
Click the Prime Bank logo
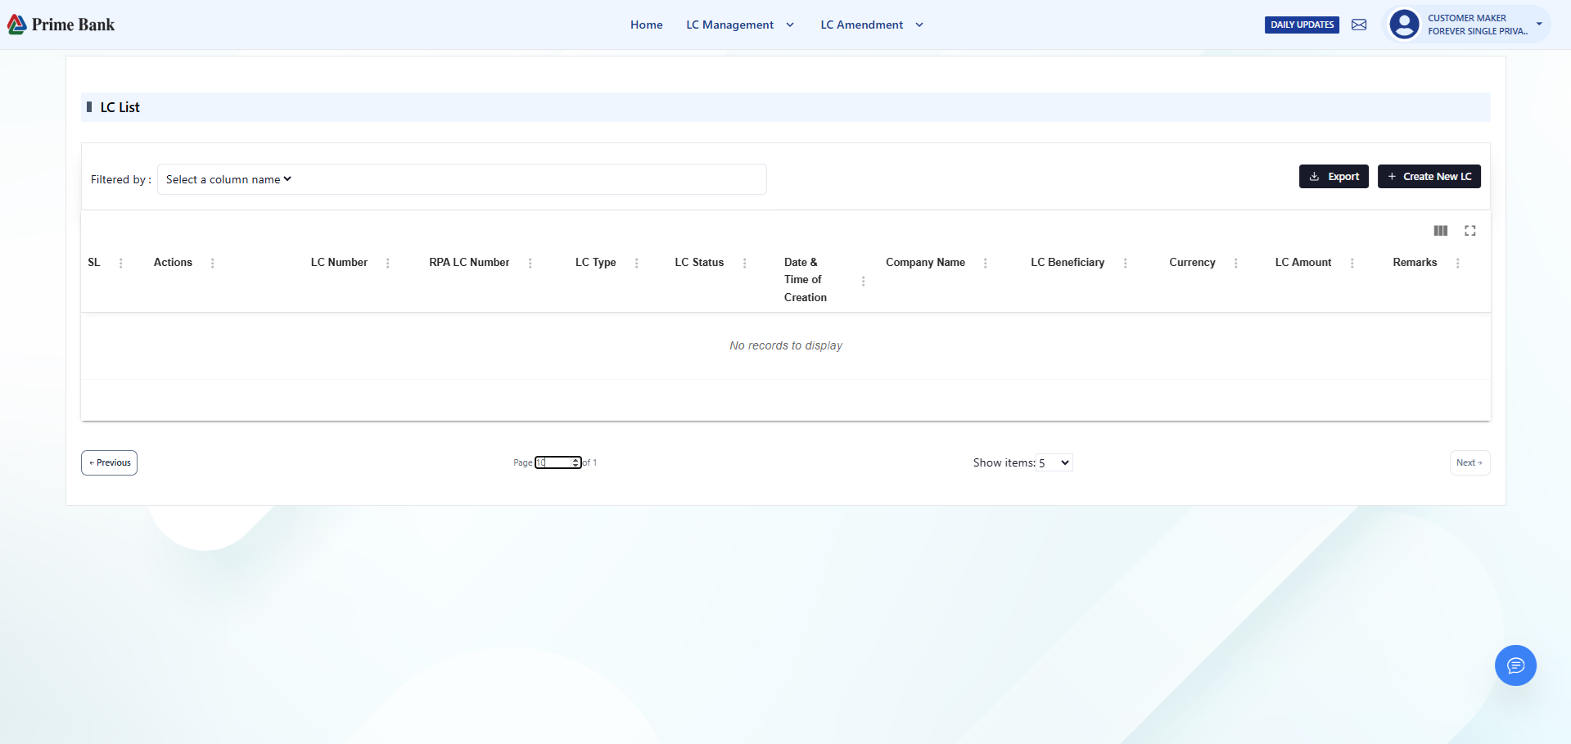(x=61, y=25)
